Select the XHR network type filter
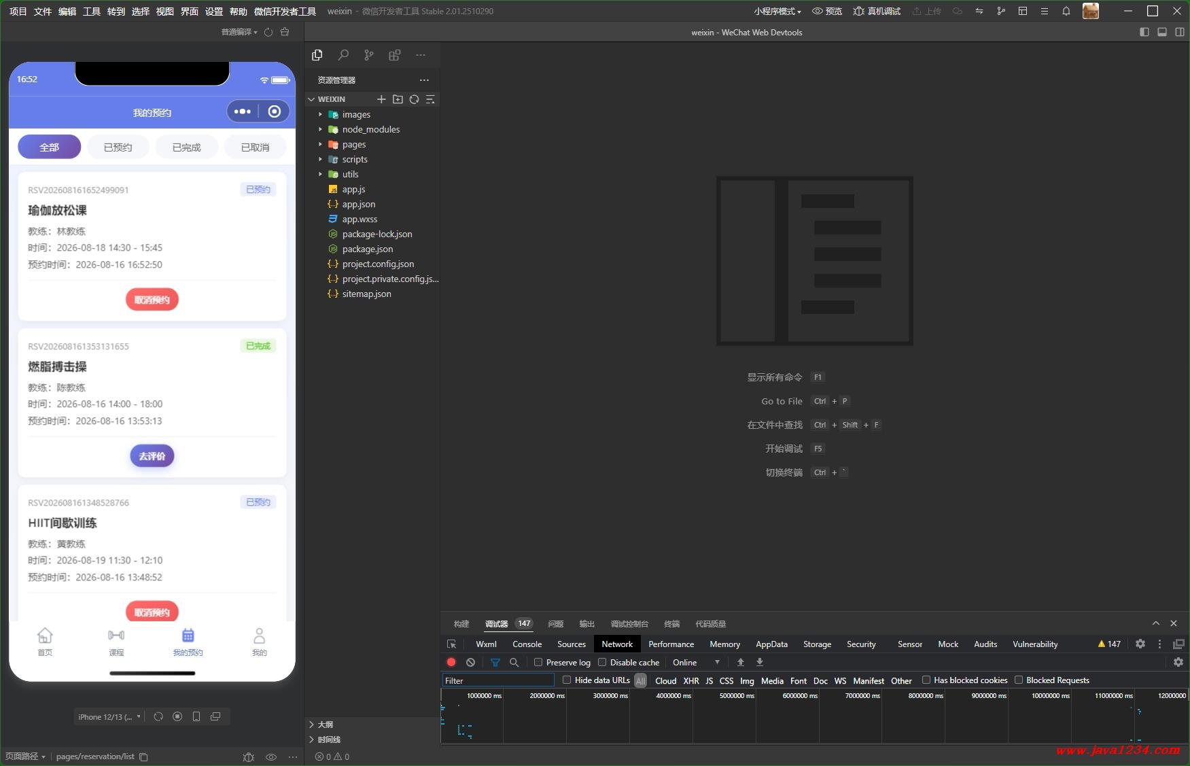The width and height of the screenshot is (1190, 766). pos(691,680)
